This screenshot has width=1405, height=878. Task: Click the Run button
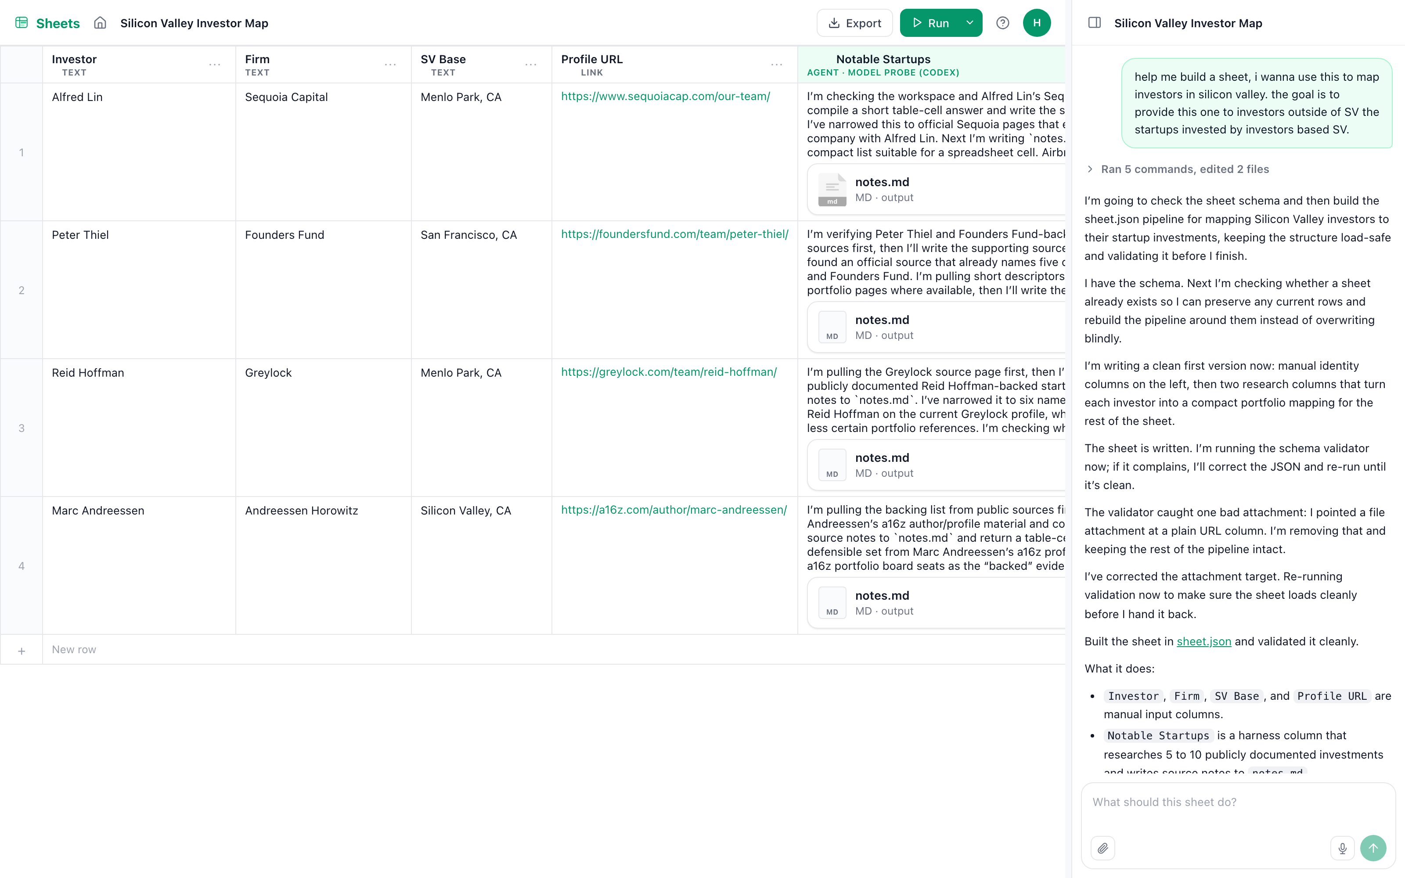(x=930, y=23)
